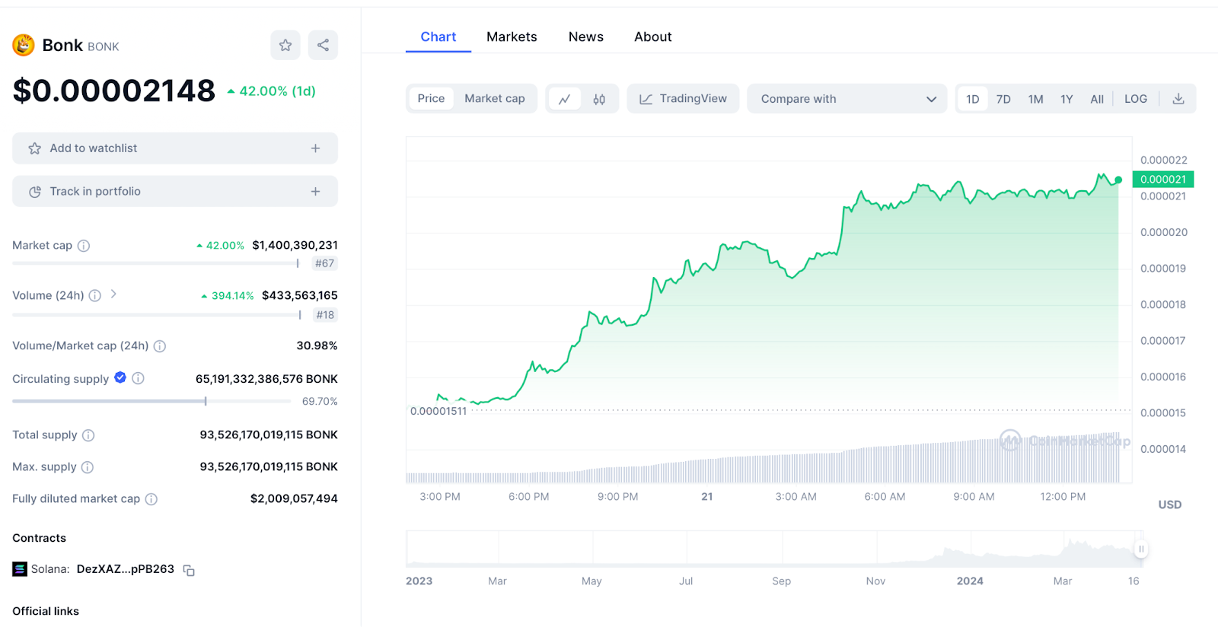Open the About tab
Viewport: 1218px width, 627px height.
tap(653, 37)
